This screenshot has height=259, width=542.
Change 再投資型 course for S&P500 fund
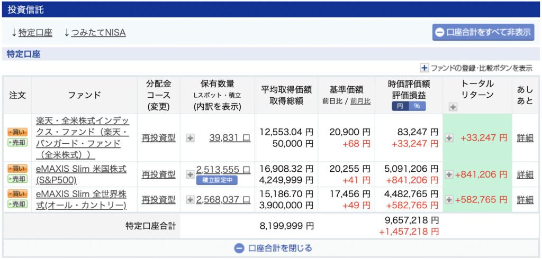tap(159, 174)
